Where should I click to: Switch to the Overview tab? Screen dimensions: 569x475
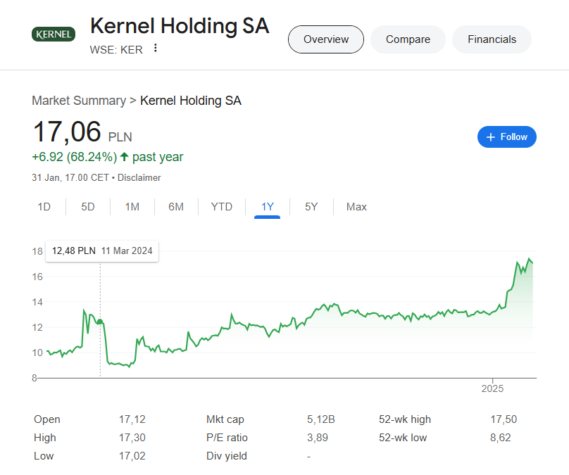326,39
